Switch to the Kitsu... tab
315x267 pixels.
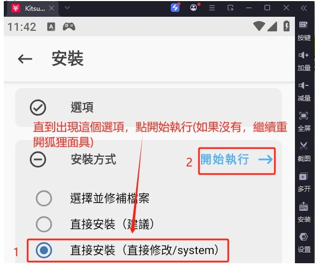click(x=33, y=9)
